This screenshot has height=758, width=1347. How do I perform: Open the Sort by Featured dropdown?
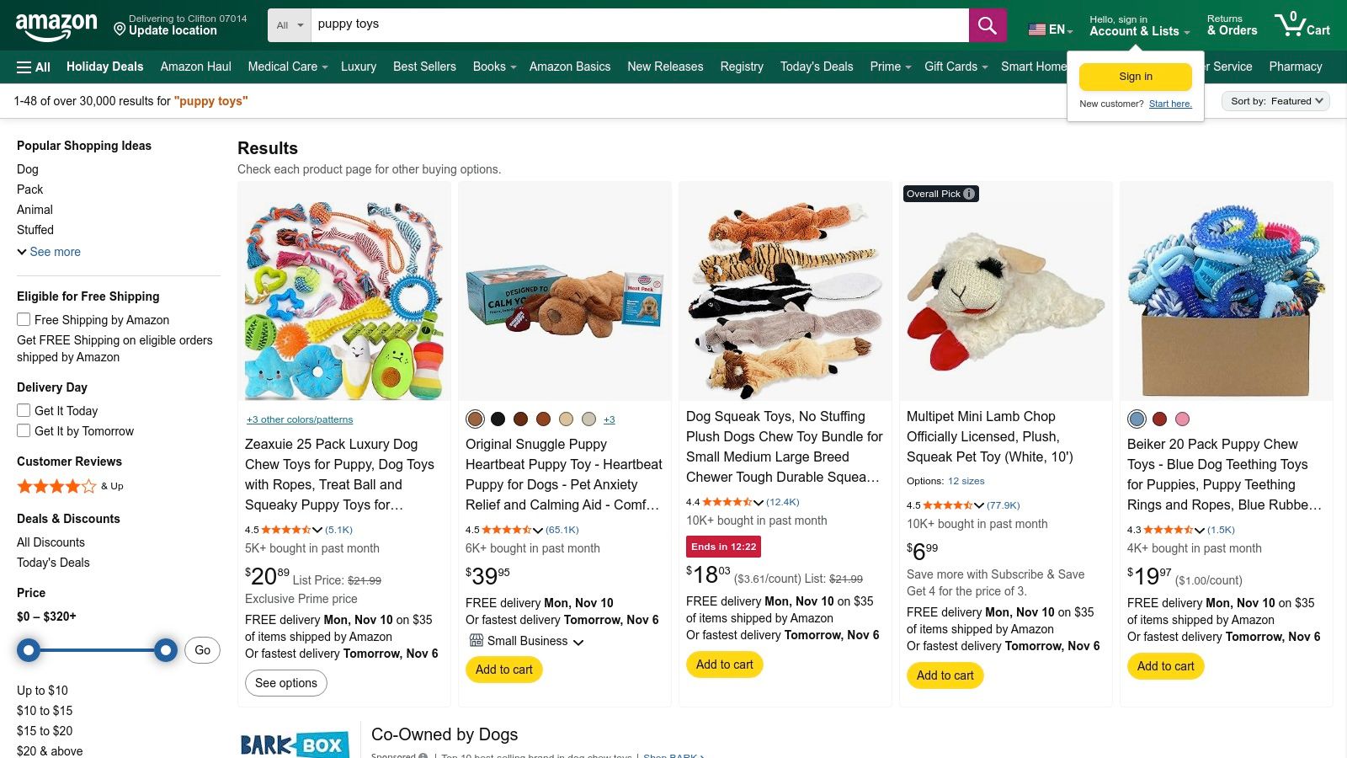1275,101
